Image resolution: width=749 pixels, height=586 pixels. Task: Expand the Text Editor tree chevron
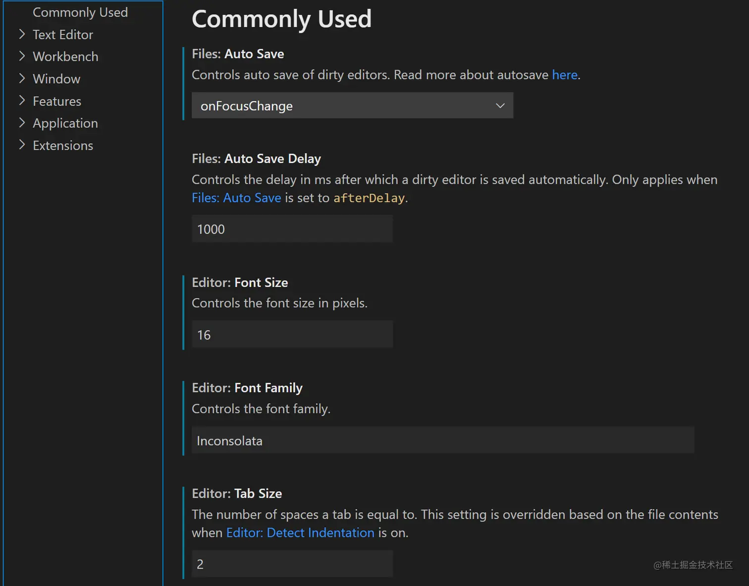pos(22,34)
